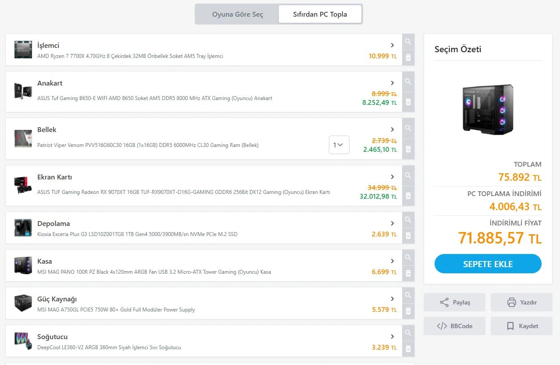
Task: Click the ASUS TUF Radeon RX 9070XT name
Action: (x=184, y=192)
